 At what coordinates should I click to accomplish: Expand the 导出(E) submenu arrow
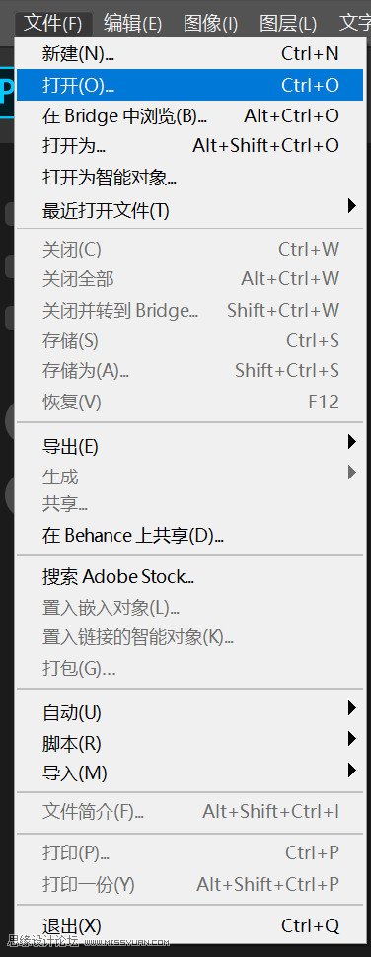click(351, 442)
